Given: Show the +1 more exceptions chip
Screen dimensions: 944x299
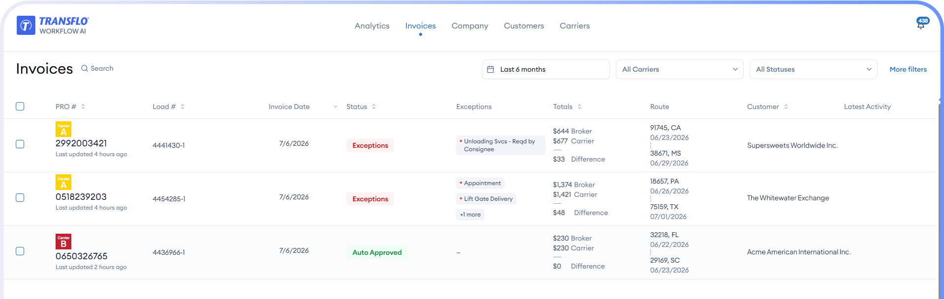Looking at the screenshot, I should coord(470,215).
